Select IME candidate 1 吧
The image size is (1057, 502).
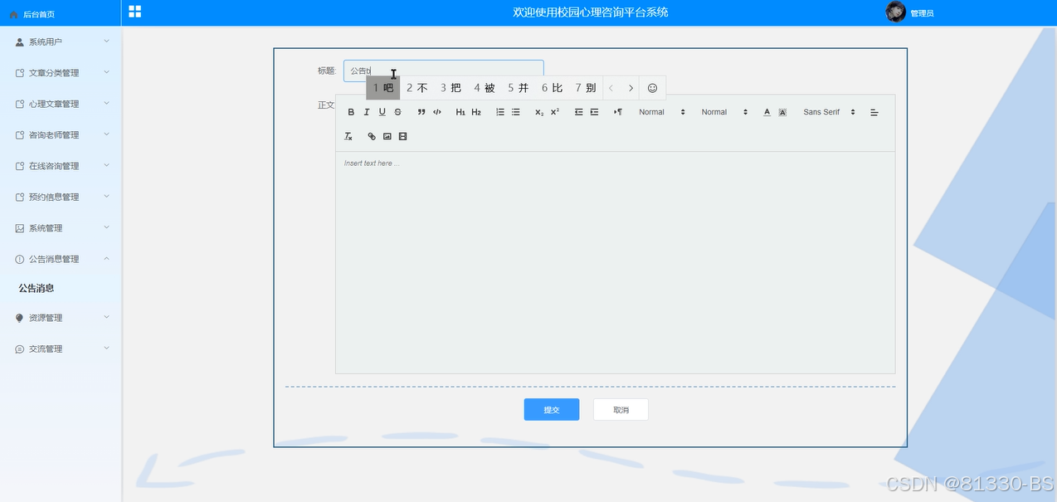click(x=383, y=88)
